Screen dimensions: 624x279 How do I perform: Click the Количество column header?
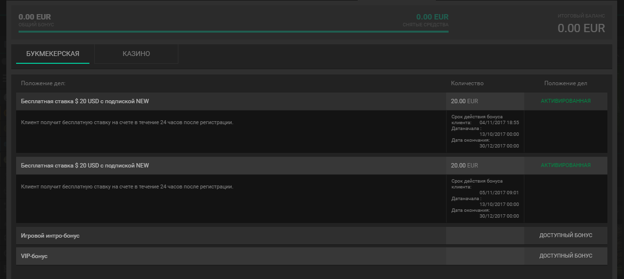point(467,83)
